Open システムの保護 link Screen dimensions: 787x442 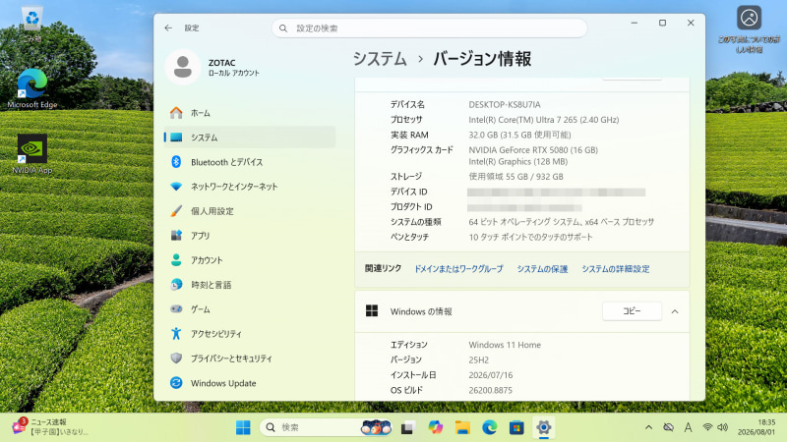point(542,268)
